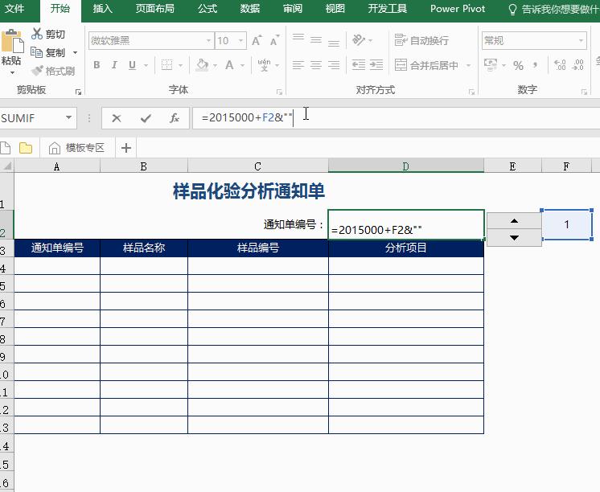
Task: Open Merge and Center dropdown arrow
Action: click(468, 65)
